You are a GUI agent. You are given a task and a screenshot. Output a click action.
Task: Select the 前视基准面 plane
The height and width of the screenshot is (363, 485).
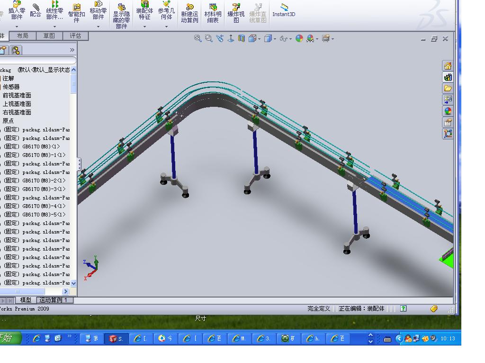coord(17,95)
